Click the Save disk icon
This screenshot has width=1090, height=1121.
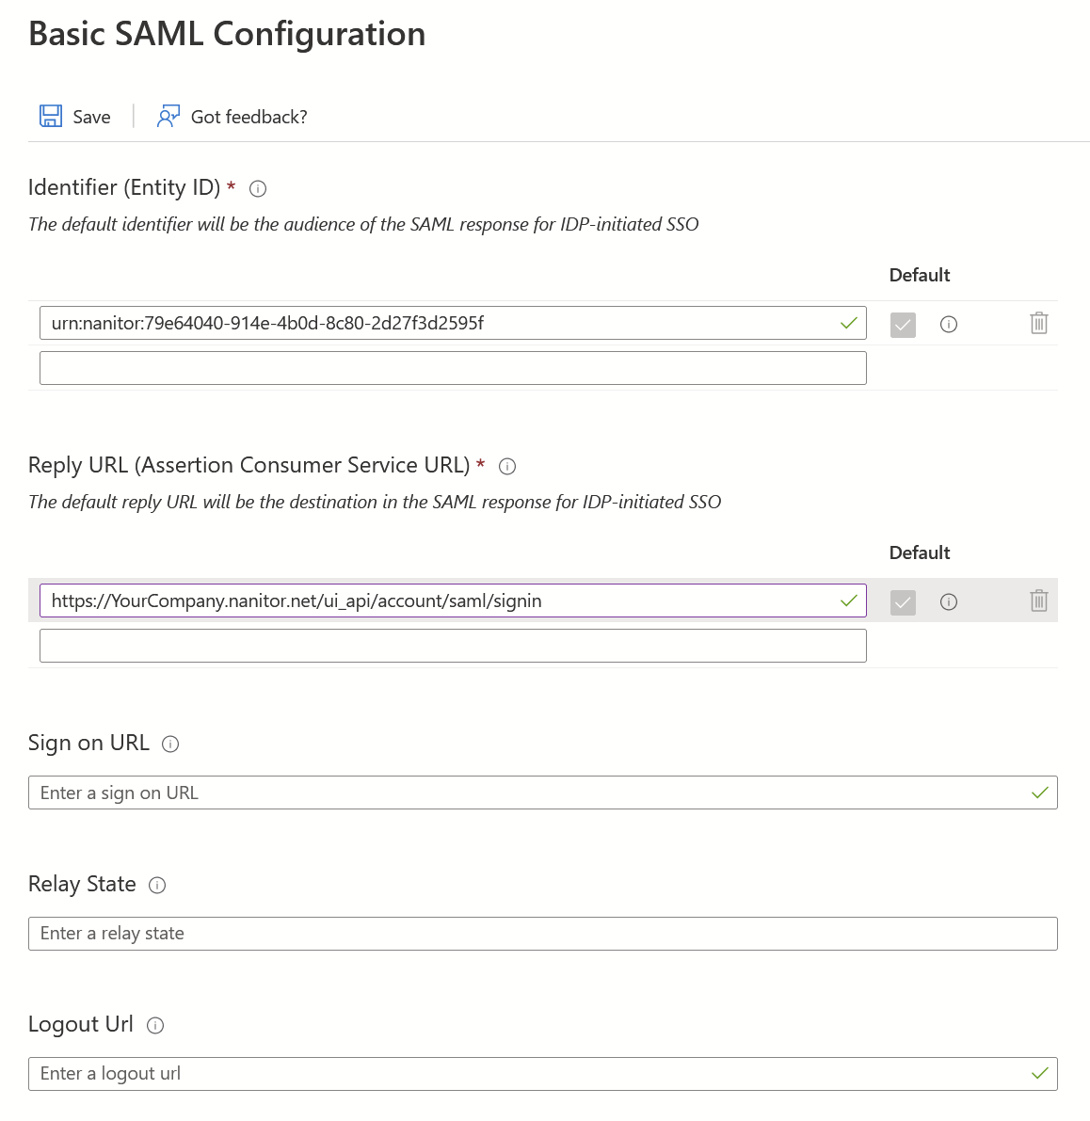50,116
